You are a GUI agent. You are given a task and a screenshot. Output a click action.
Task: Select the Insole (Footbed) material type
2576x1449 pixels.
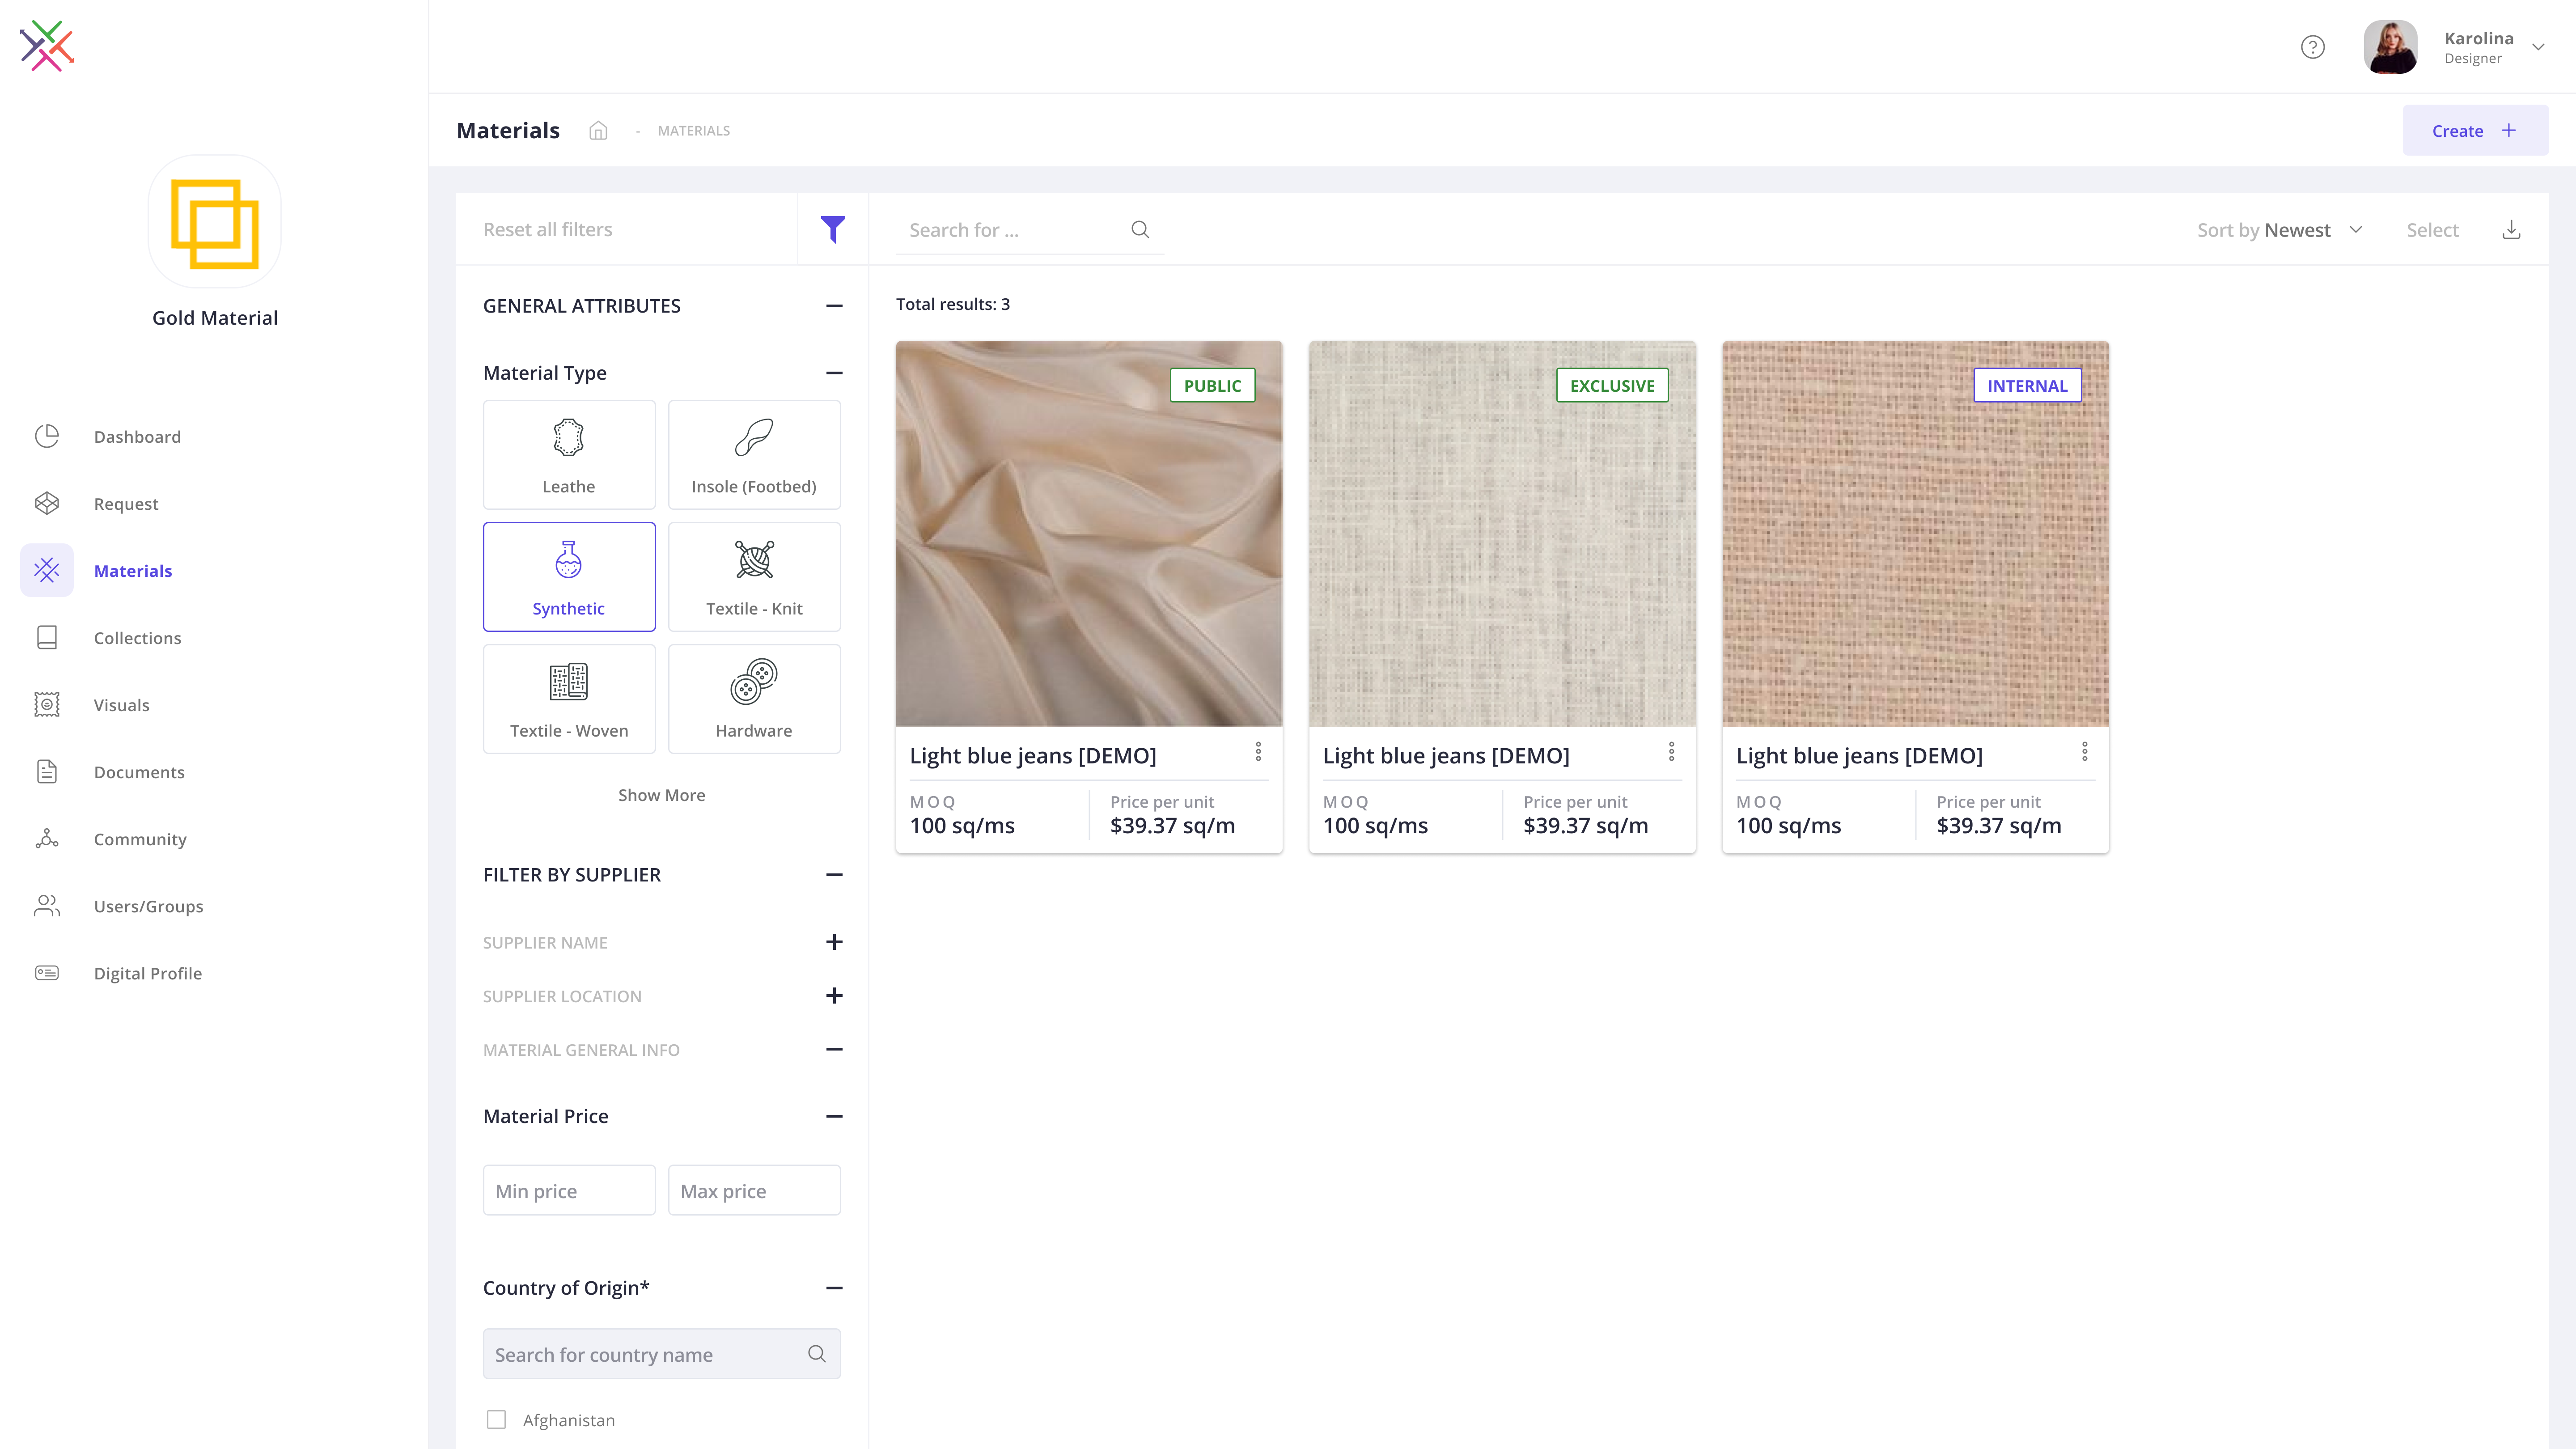pos(754,455)
